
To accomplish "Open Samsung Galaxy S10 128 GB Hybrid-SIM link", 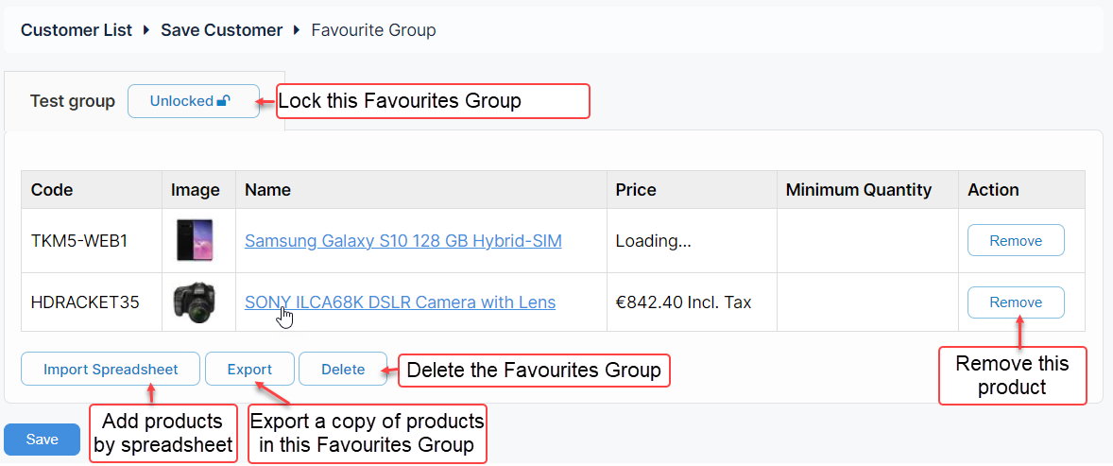I will [x=403, y=241].
